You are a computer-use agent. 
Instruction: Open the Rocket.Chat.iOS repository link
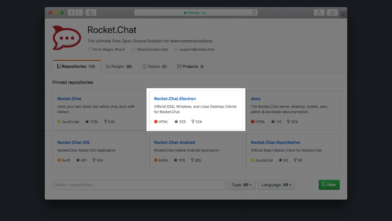click(x=73, y=142)
